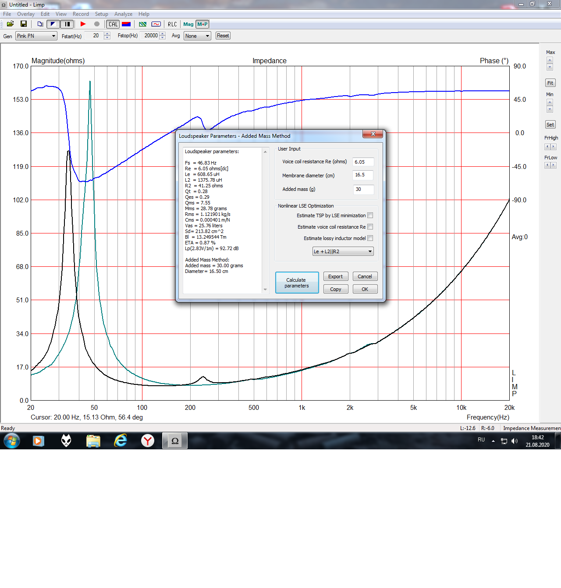
Task: Start measurement with red play button
Action: [83, 24]
